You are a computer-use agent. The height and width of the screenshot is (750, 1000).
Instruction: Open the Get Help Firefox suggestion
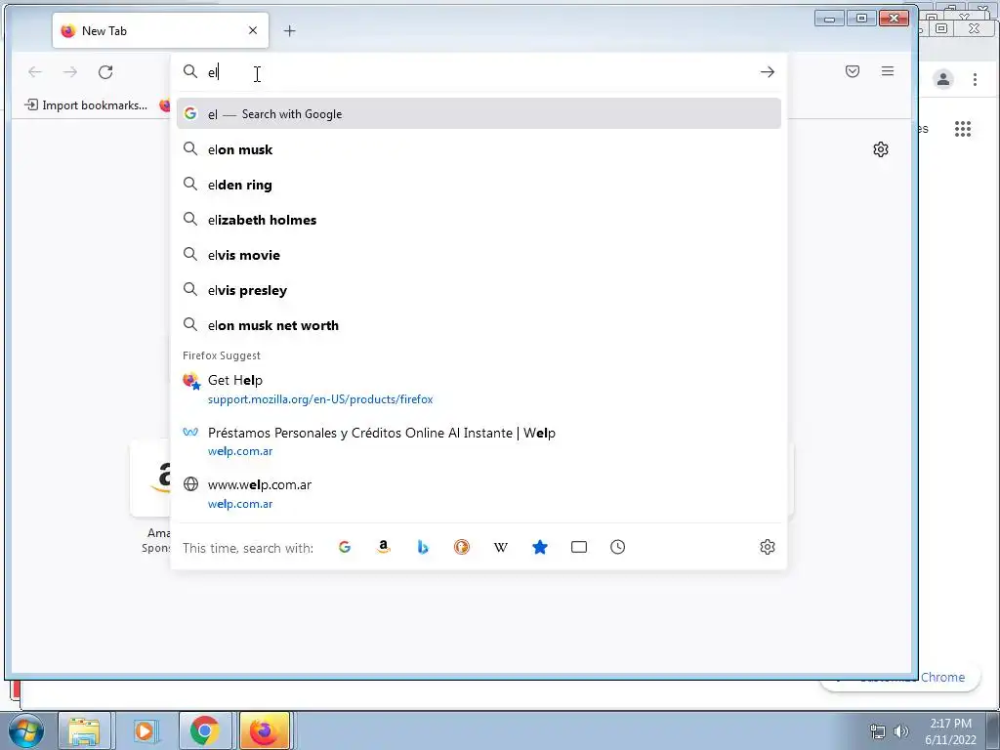click(479, 389)
